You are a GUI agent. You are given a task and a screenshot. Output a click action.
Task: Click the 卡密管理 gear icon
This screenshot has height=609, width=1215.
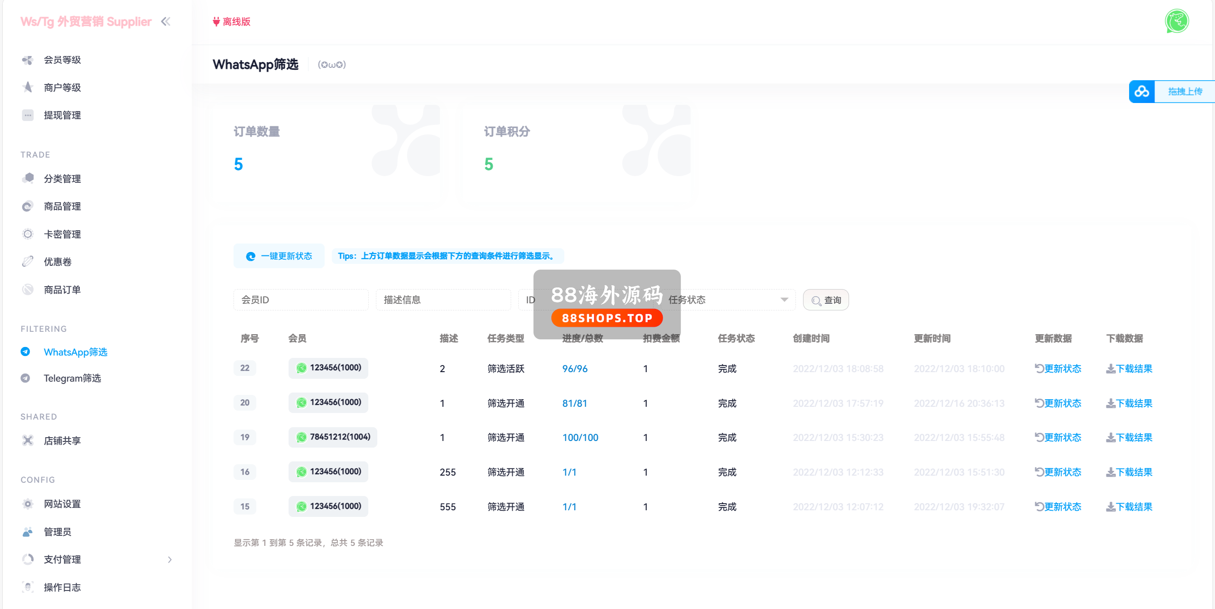(x=28, y=234)
